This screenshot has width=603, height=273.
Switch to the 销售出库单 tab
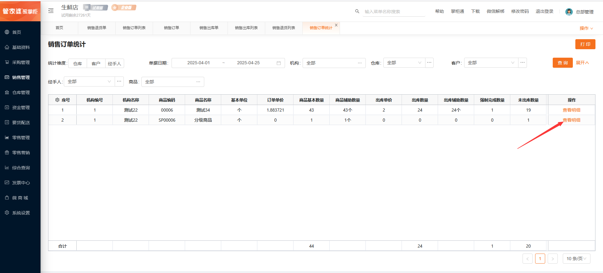(209, 28)
